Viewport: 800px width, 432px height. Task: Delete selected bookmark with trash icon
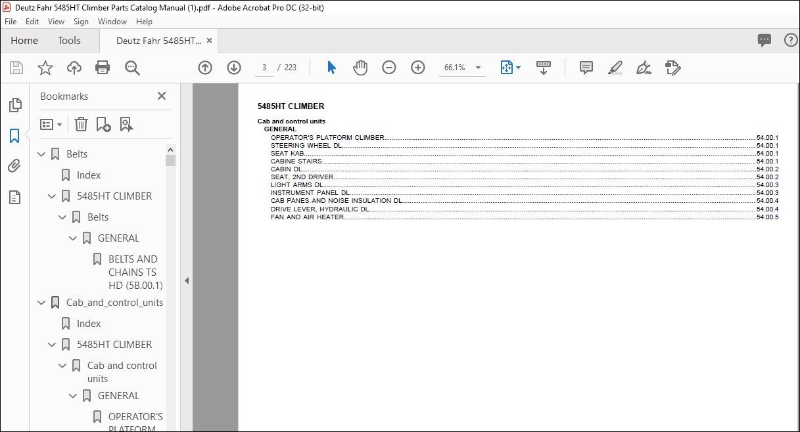(x=81, y=124)
